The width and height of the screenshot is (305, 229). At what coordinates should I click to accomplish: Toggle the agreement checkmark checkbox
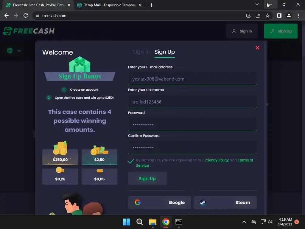tap(131, 161)
